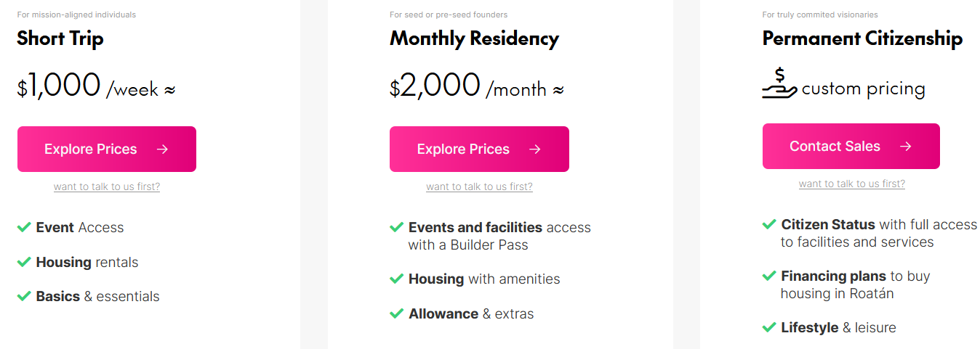Click the Permanent Citizenship plan heading
The height and width of the screenshot is (349, 980).
click(862, 38)
